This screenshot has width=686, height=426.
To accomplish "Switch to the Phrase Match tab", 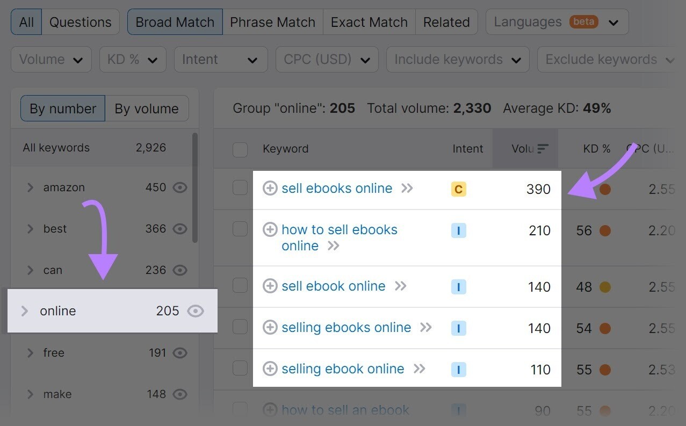I will pos(273,22).
